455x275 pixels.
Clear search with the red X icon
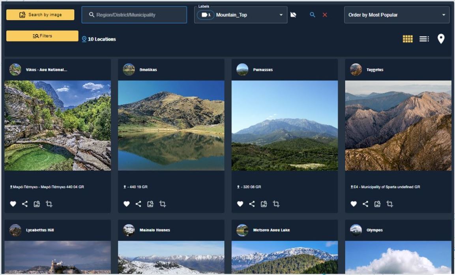pyautogui.click(x=325, y=15)
